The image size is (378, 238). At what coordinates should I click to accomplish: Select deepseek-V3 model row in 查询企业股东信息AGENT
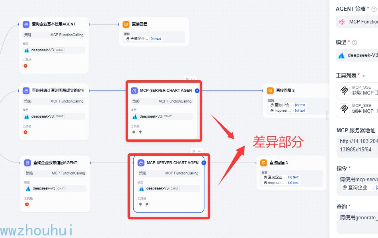click(55, 188)
